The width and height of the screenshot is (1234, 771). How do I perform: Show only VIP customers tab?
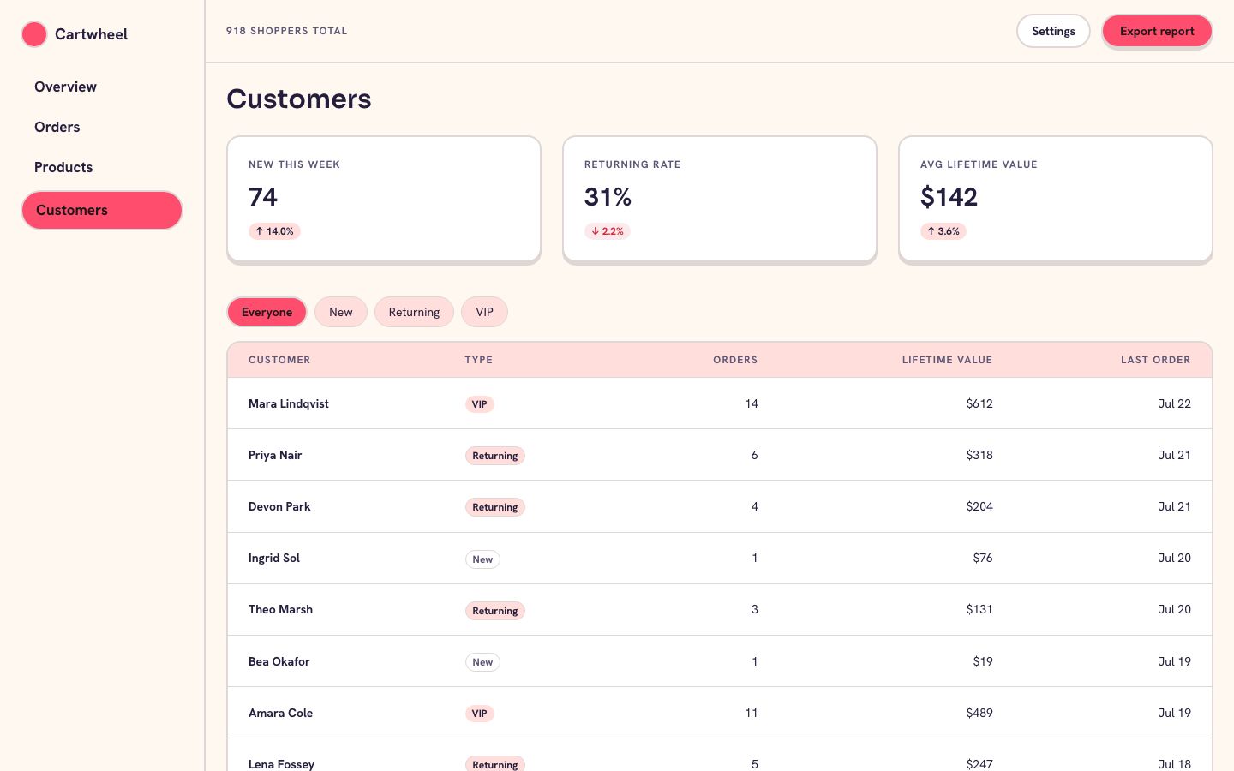pos(484,312)
